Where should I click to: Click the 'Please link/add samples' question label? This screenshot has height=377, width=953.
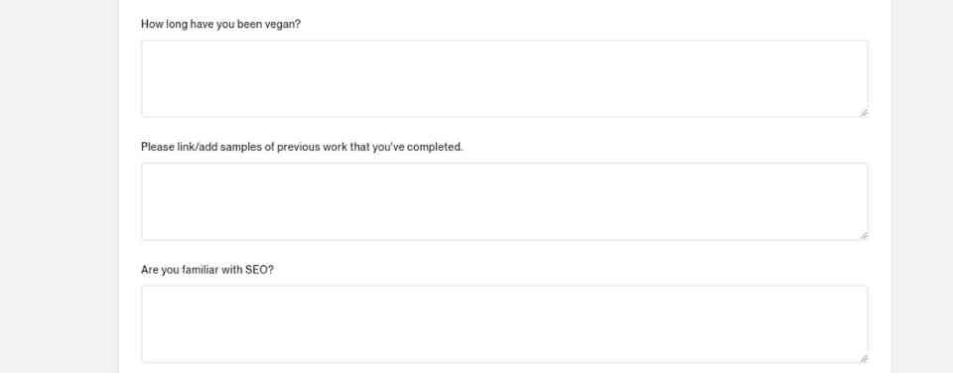[302, 147]
